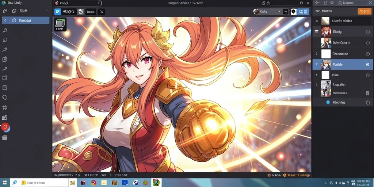This screenshot has height=187, width=374.
Task: Open the avatar dropdown above the canvas
Action: pyautogui.click(x=267, y=12)
